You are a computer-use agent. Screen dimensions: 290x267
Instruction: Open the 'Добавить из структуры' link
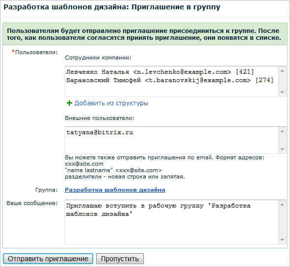coord(111,103)
